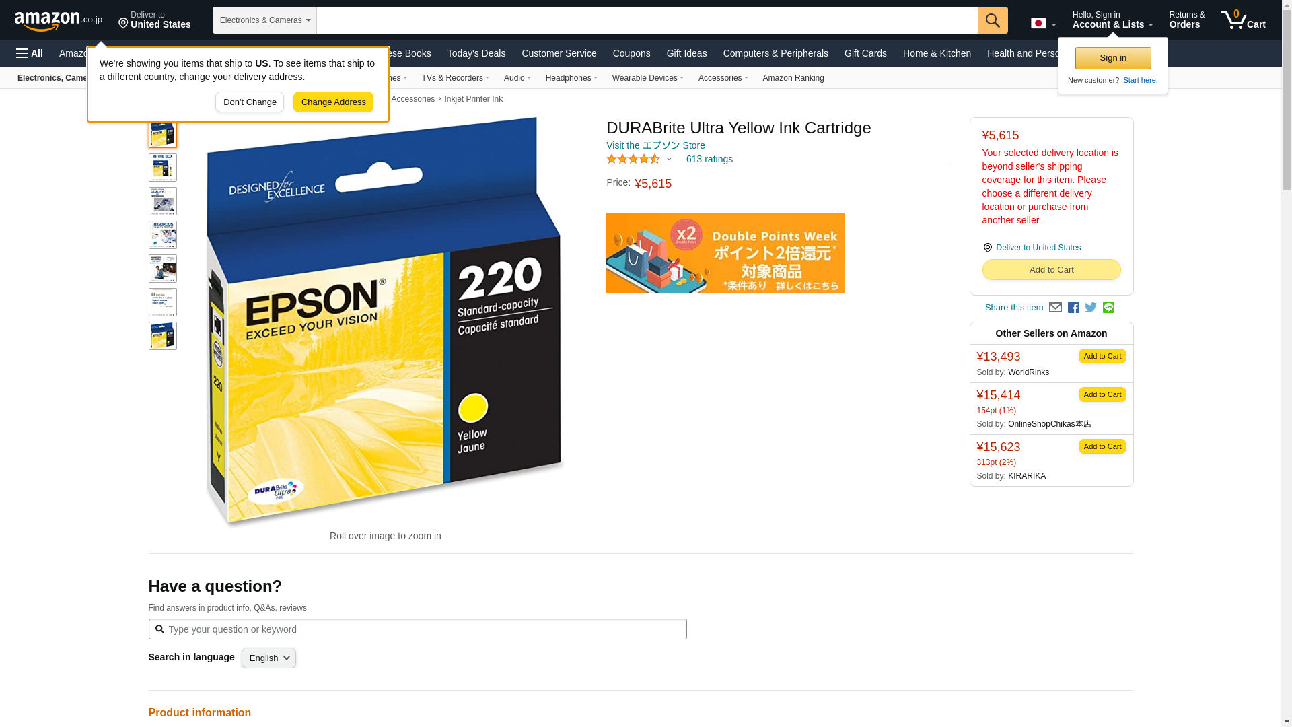Open the shopping cart icon
Viewport: 1292px width, 727px height.
coord(1244,20)
